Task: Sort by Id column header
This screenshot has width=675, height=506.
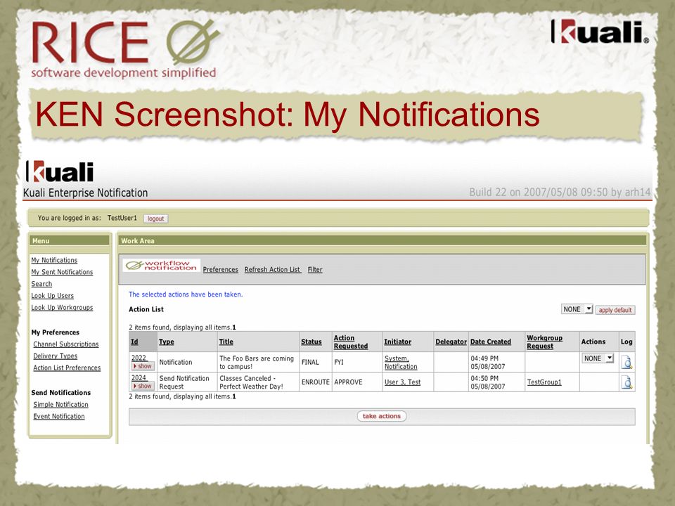Action: pyautogui.click(x=135, y=342)
